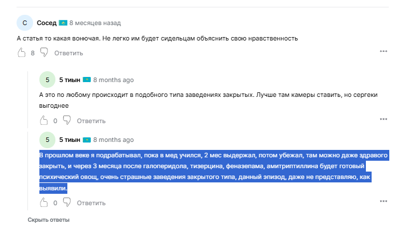Open Сосед username profile link
Viewport: 403px width, 228px height.
click(x=46, y=23)
